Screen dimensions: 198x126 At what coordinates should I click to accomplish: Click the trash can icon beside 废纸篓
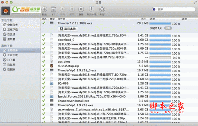click(5, 39)
